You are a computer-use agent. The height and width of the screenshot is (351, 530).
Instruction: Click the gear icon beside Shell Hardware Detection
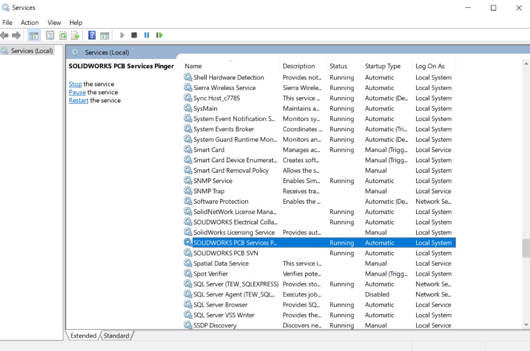click(x=188, y=77)
